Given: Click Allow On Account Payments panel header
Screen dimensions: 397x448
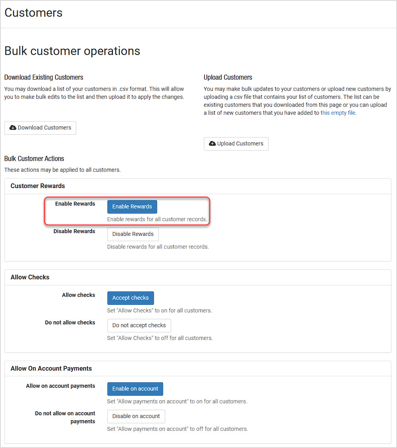Looking at the screenshot, I should click(198, 369).
